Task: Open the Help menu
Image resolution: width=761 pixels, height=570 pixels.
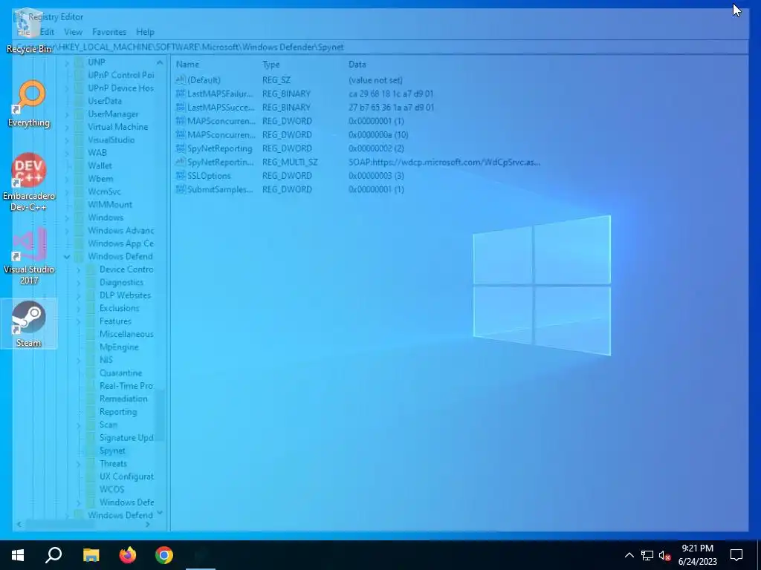Action: pyautogui.click(x=145, y=32)
